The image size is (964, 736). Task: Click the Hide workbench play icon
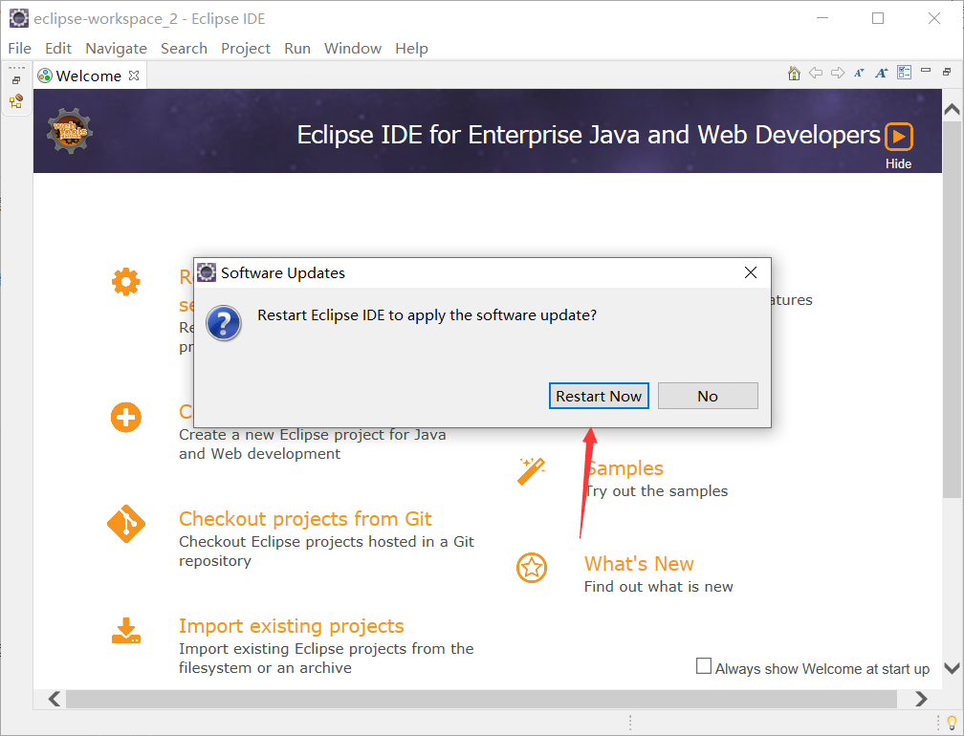[x=899, y=136]
